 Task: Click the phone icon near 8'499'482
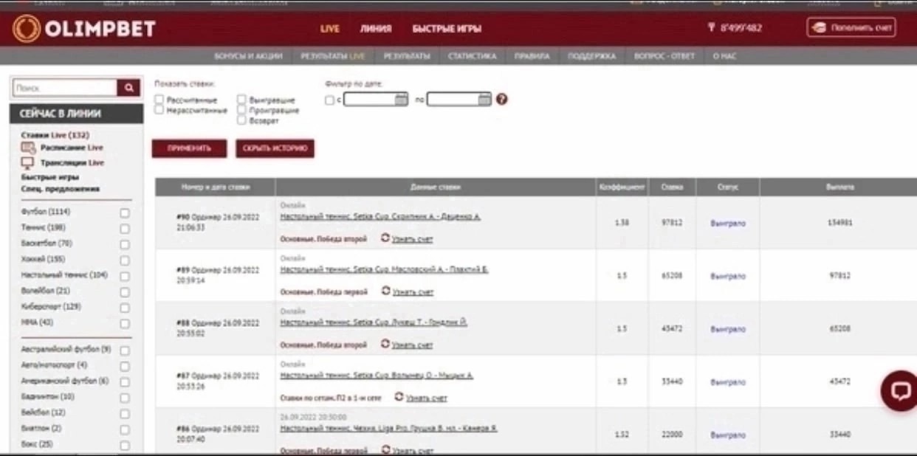pos(712,28)
